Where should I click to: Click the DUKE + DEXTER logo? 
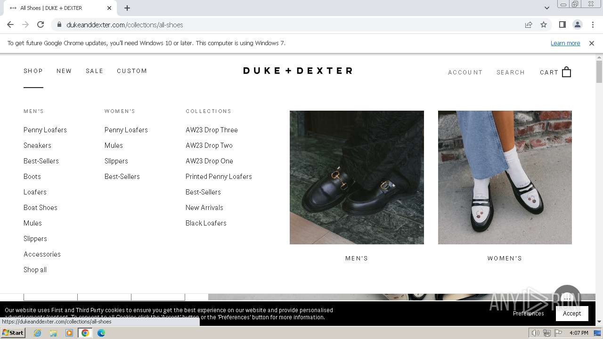[x=298, y=71]
